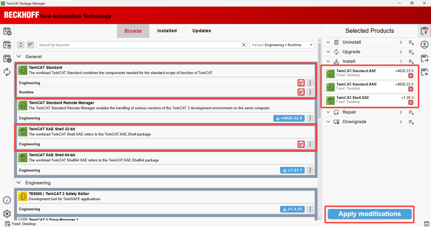Remove TwinCAT.Shell.XAE from selected products
This screenshot has width=431, height=227.
tap(411, 102)
